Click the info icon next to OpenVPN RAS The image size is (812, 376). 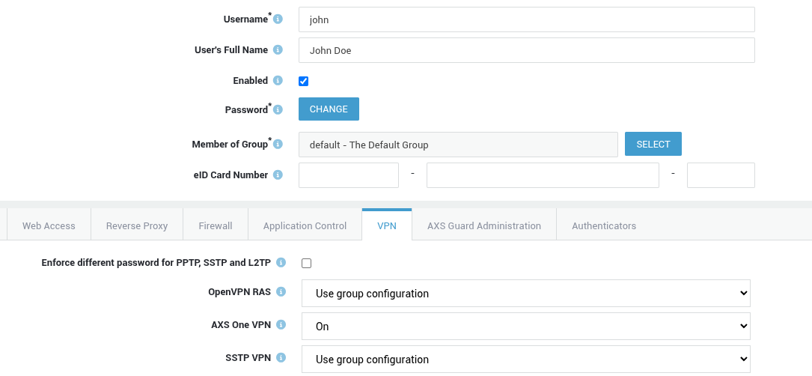click(281, 291)
